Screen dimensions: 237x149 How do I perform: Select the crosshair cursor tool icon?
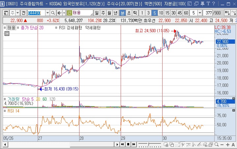[183, 145]
